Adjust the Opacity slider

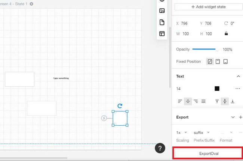click(x=205, y=49)
